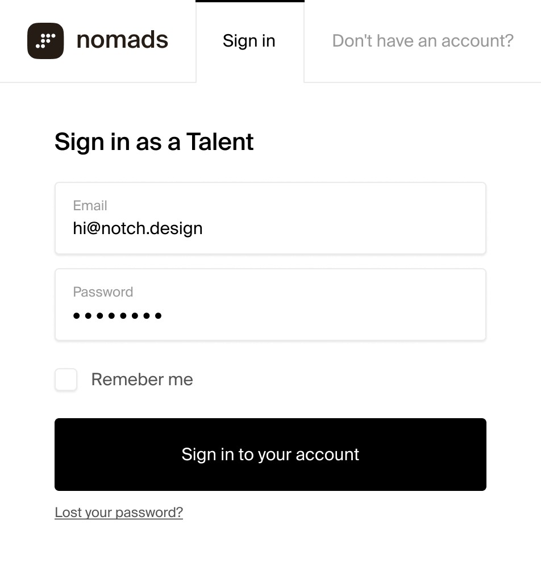Tick the Remeber me checkbox
Image resolution: width=541 pixels, height=575 pixels.
click(66, 380)
